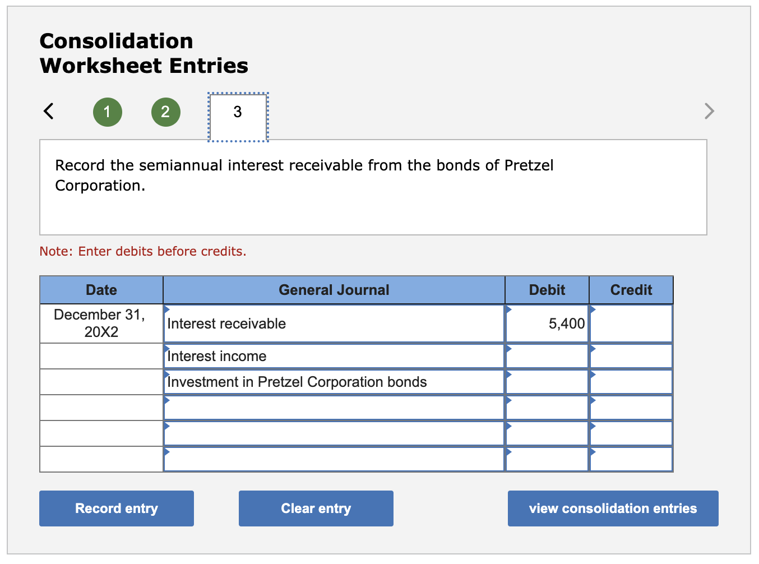This screenshot has width=759, height=564.
Task: Open view consolidation entries
Action: (x=612, y=508)
